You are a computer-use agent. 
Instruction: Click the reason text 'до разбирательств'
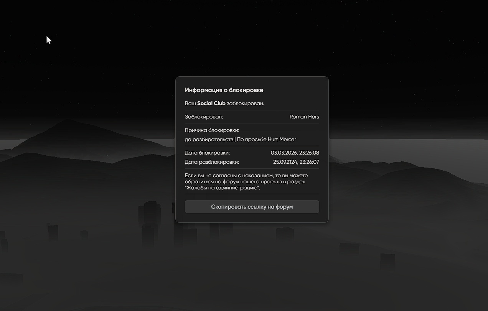click(x=209, y=140)
